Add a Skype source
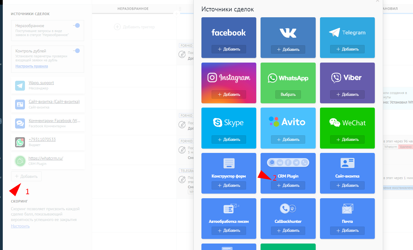 click(x=229, y=140)
